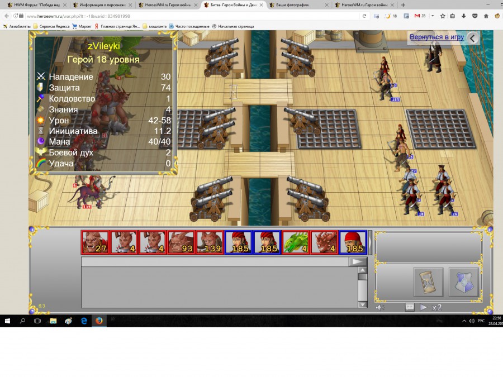Select the turn-order portrait numbered 139
Image resolution: width=503 pixels, height=377 pixels.
(x=210, y=242)
